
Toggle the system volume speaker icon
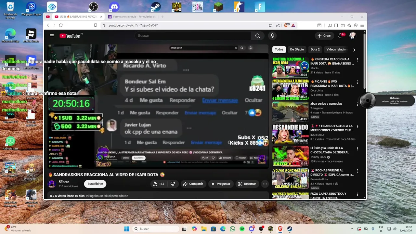point(394,229)
